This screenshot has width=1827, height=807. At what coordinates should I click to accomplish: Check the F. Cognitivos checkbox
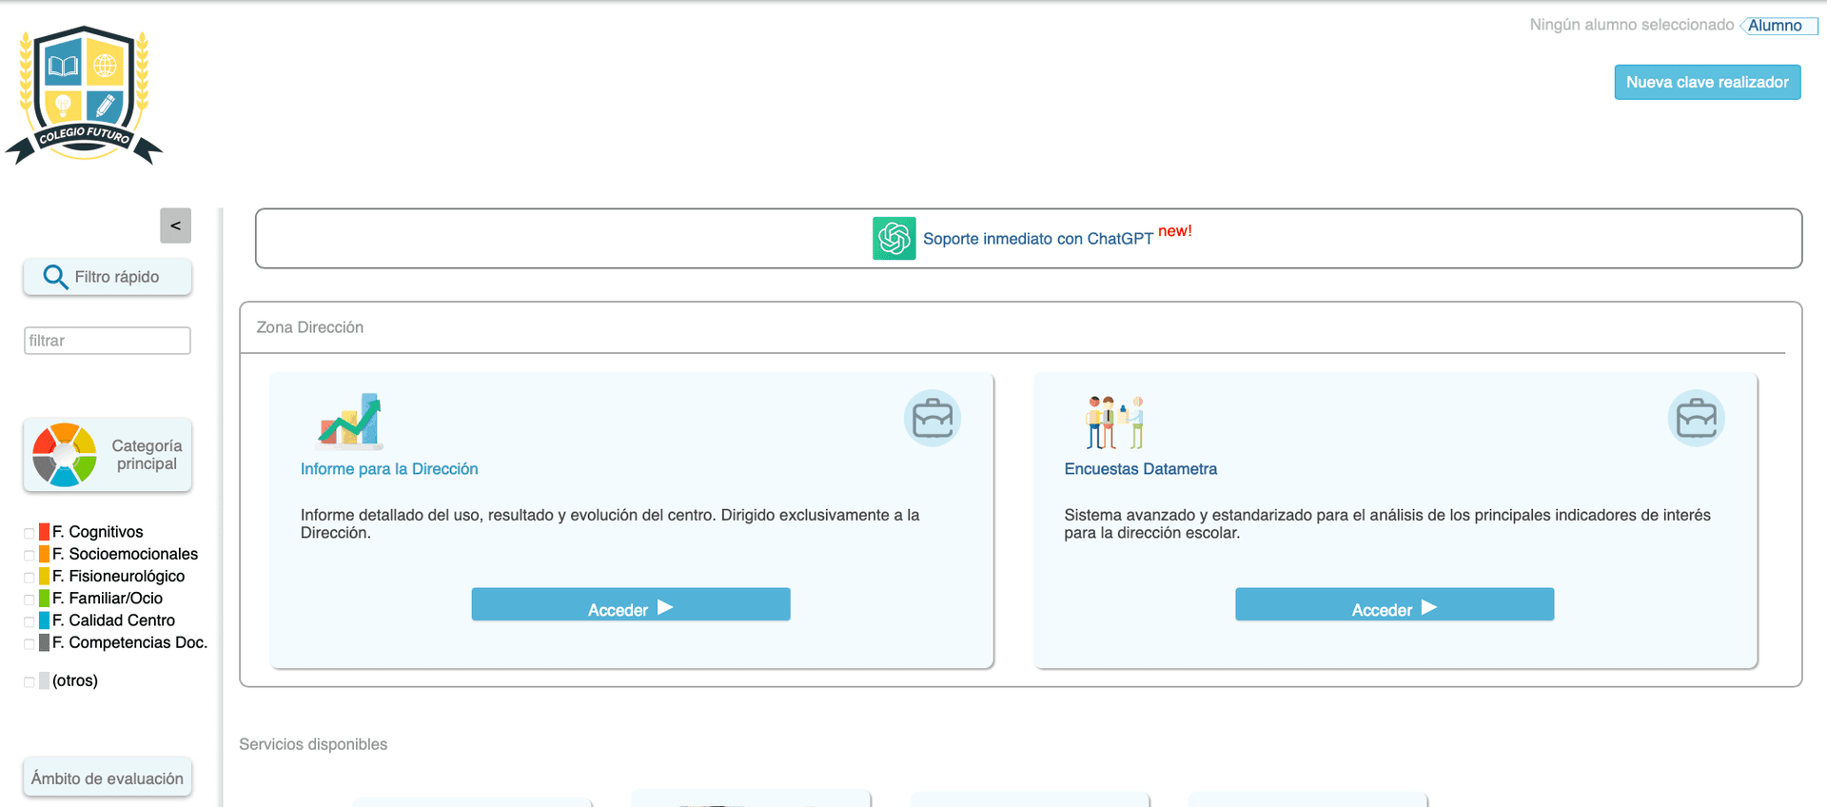29,533
